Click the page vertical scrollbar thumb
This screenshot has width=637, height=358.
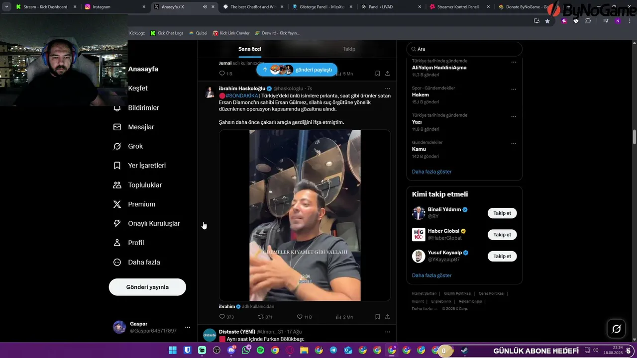pos(635,136)
